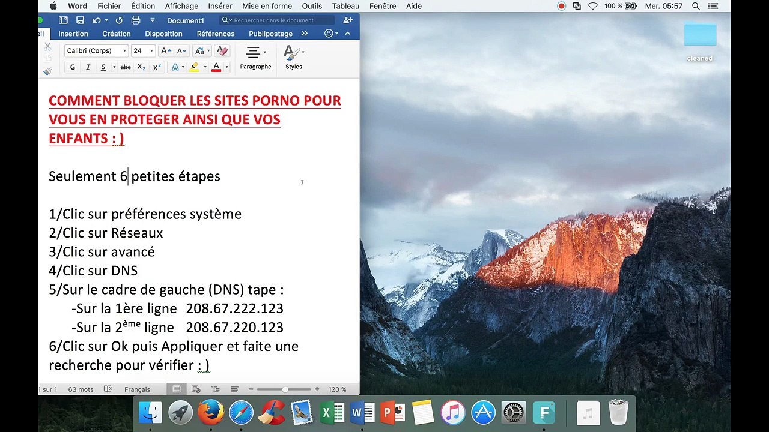Open the Styles gallery dropdown

pos(294,58)
